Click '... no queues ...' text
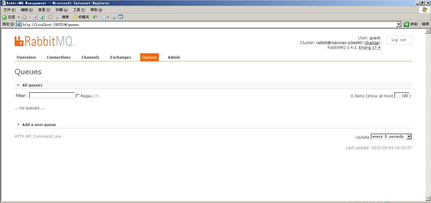Screen dimensions: 431x203 30,108
